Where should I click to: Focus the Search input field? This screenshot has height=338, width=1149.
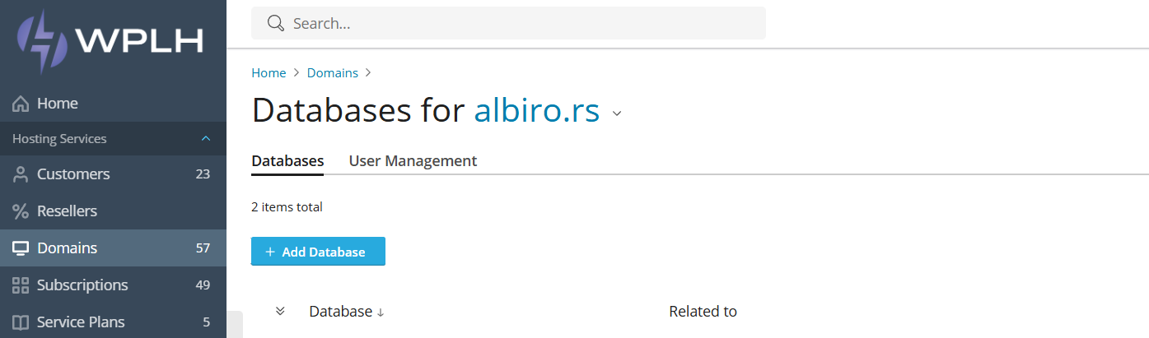tap(508, 23)
